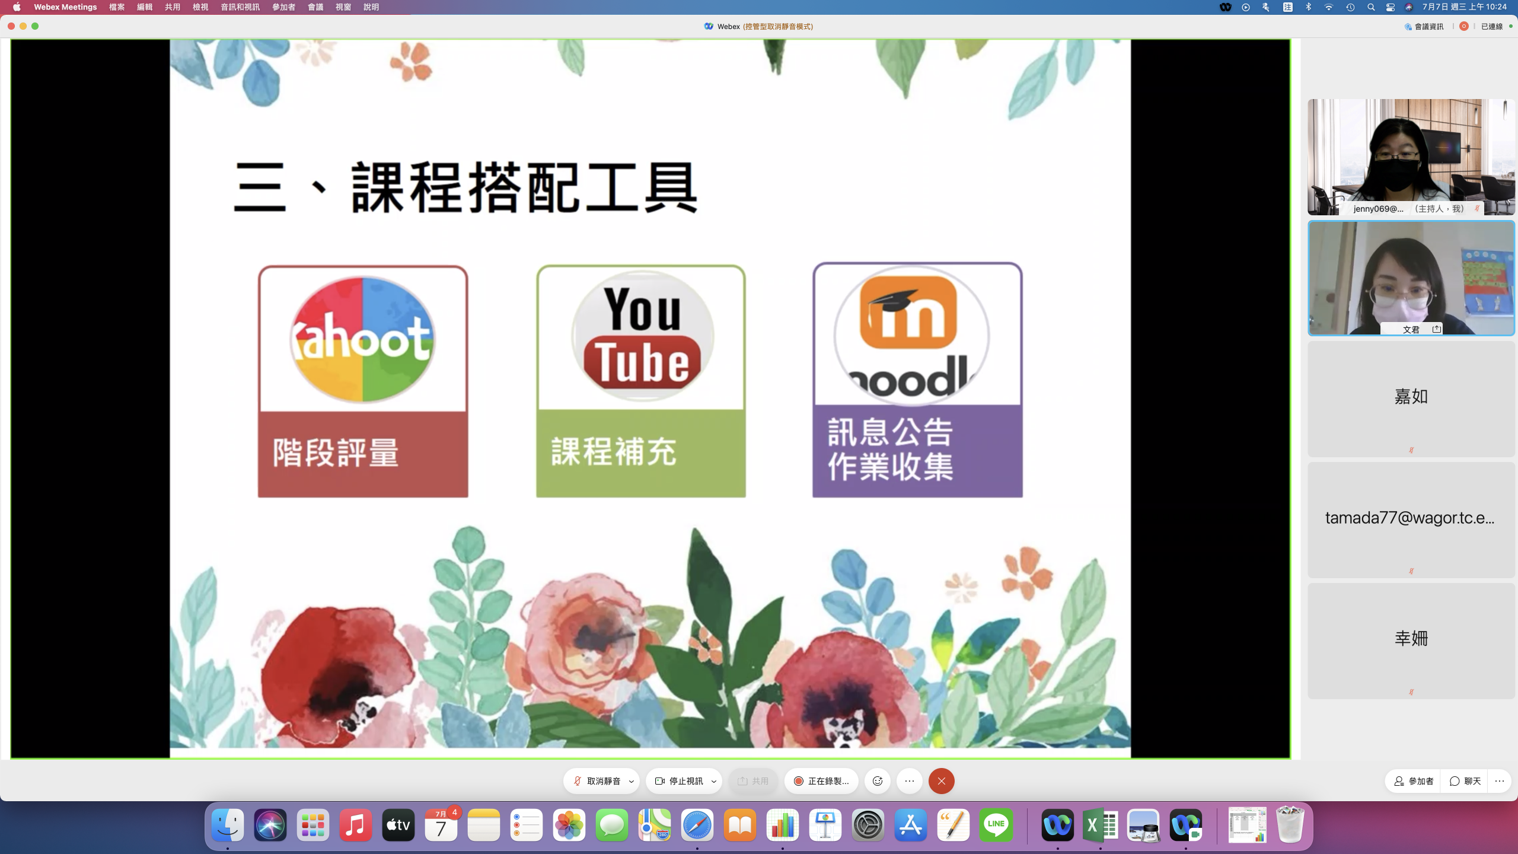Open the 參加者 participants panel button
Screen dimensions: 1518x854
click(x=1414, y=781)
